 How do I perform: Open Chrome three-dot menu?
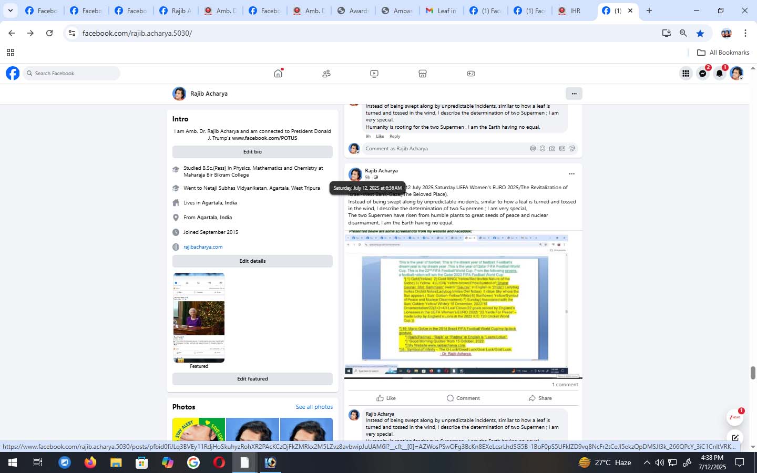(745, 33)
